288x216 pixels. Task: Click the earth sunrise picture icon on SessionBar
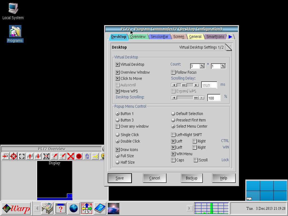click(x=113, y=208)
